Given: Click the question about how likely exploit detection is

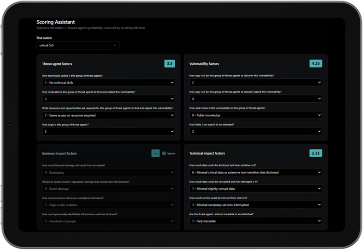Looking at the screenshot, I should [x=212, y=124].
